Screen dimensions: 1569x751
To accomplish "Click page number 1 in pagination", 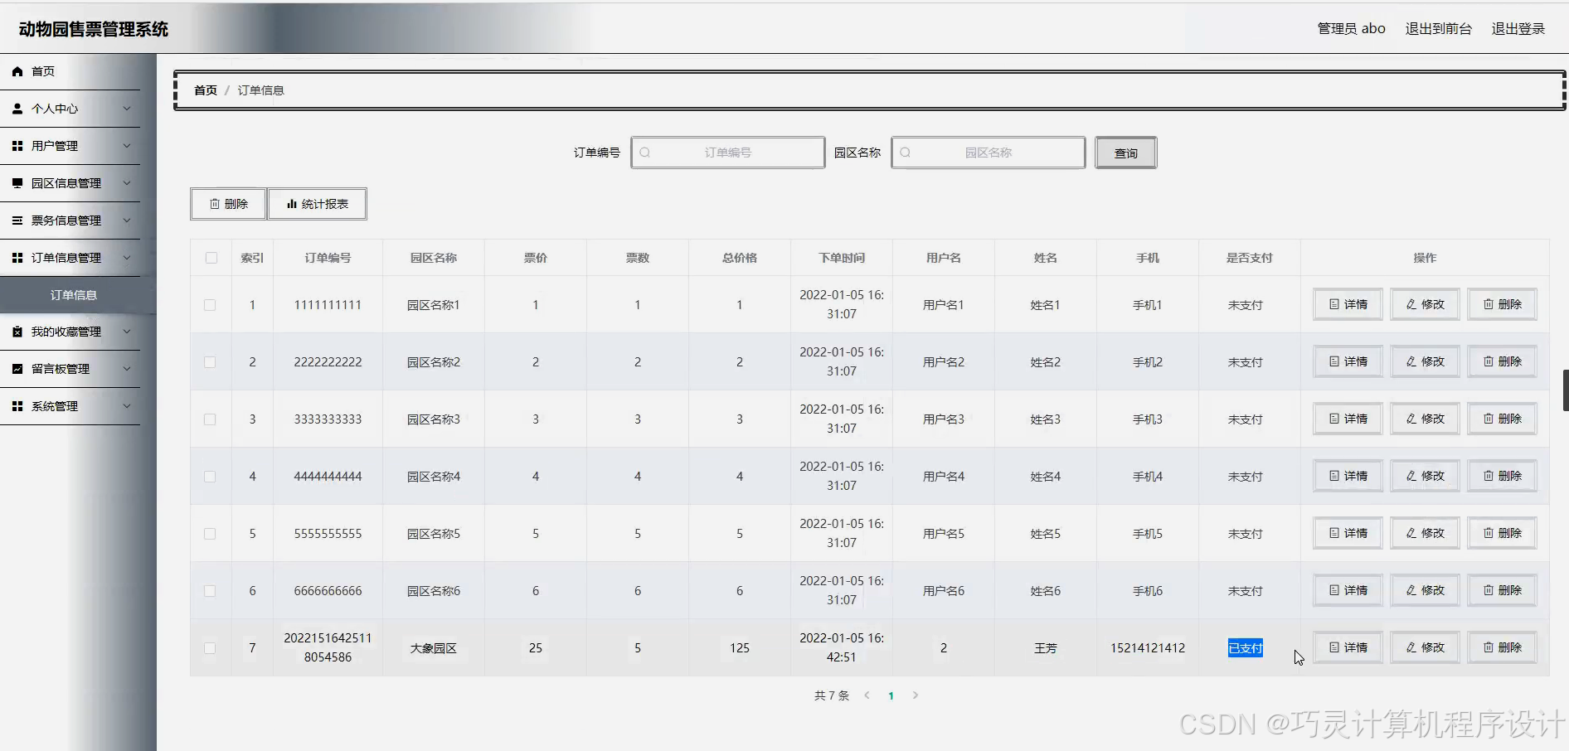I will [x=891, y=695].
